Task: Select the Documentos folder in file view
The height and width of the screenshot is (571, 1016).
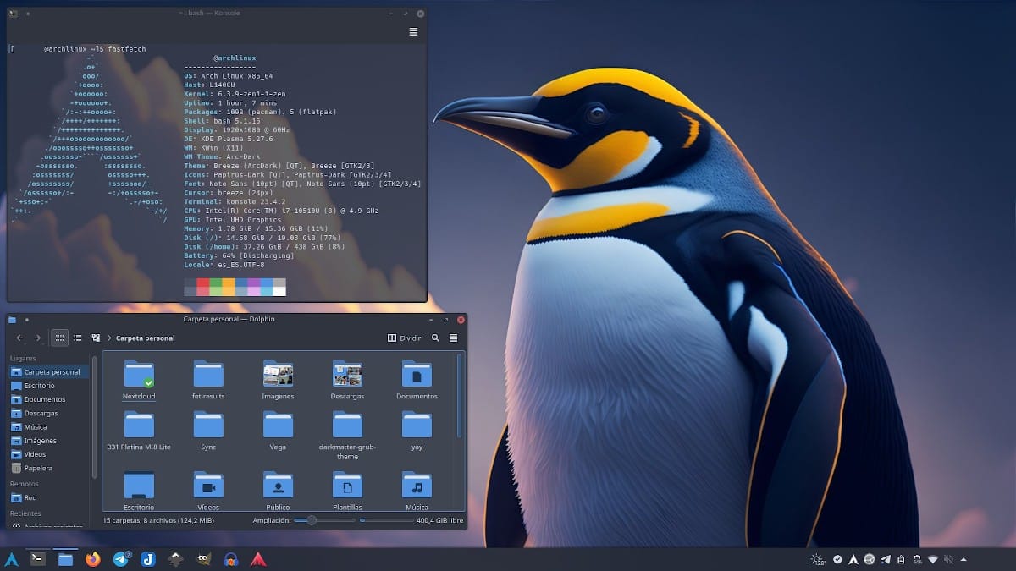Action: click(x=417, y=380)
